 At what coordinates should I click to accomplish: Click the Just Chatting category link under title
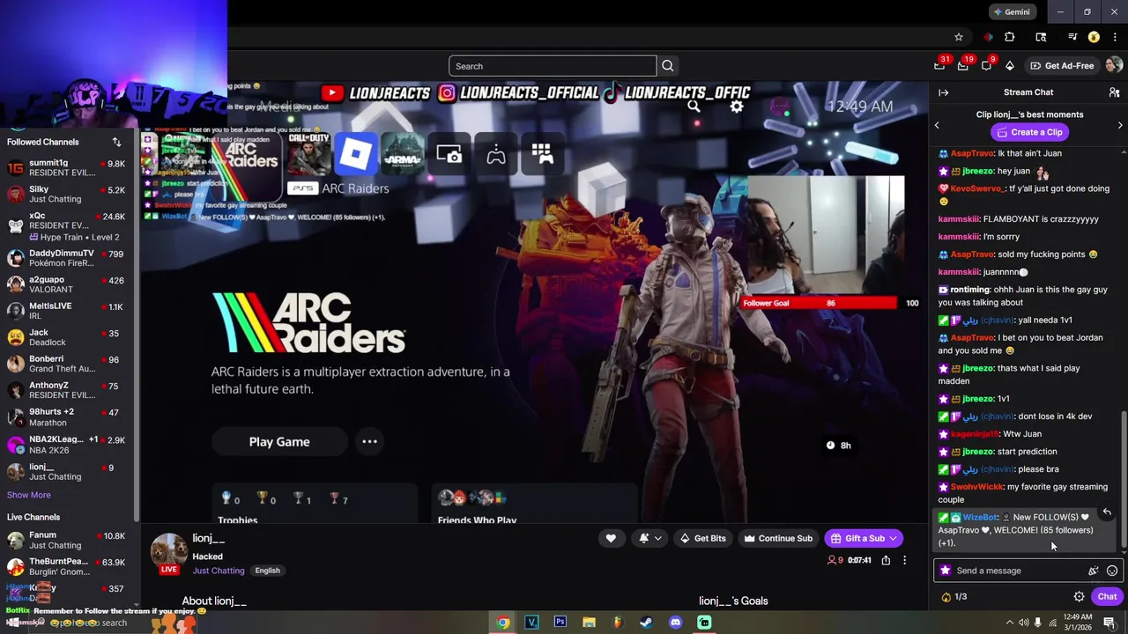pos(219,571)
